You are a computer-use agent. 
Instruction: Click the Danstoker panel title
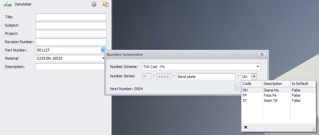(23, 4)
